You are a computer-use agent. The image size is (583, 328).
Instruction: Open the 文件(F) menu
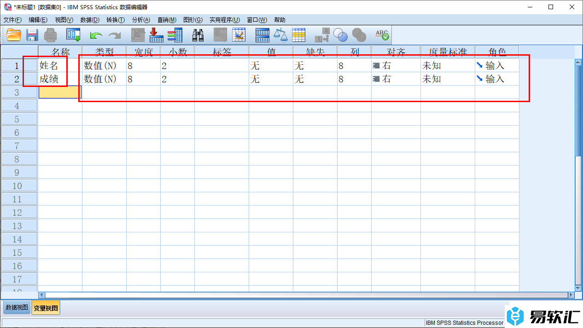click(x=12, y=20)
